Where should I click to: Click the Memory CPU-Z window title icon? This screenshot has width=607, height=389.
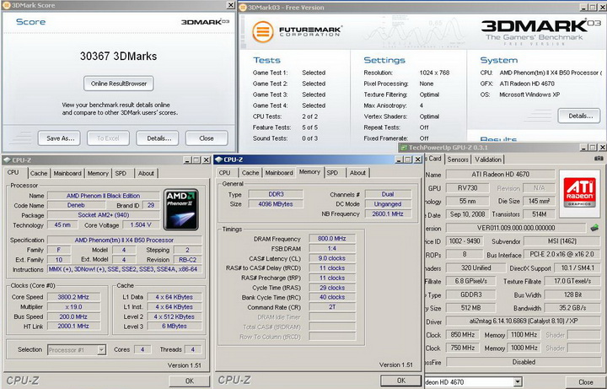218,159
